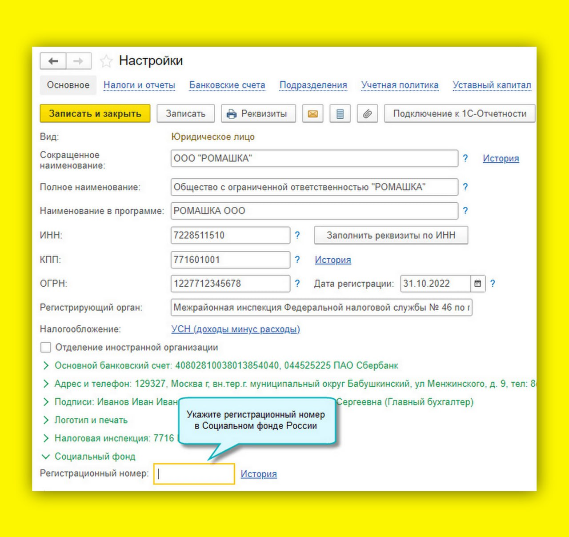Open История link next to КПП
Screen dimensions: 569x537
(333, 260)
